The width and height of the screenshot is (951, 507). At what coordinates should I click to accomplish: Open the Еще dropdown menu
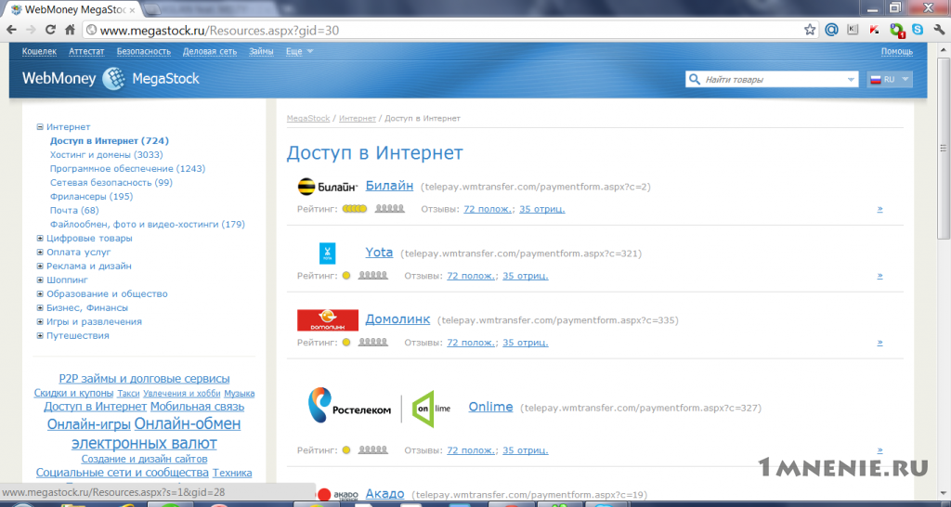(300, 52)
